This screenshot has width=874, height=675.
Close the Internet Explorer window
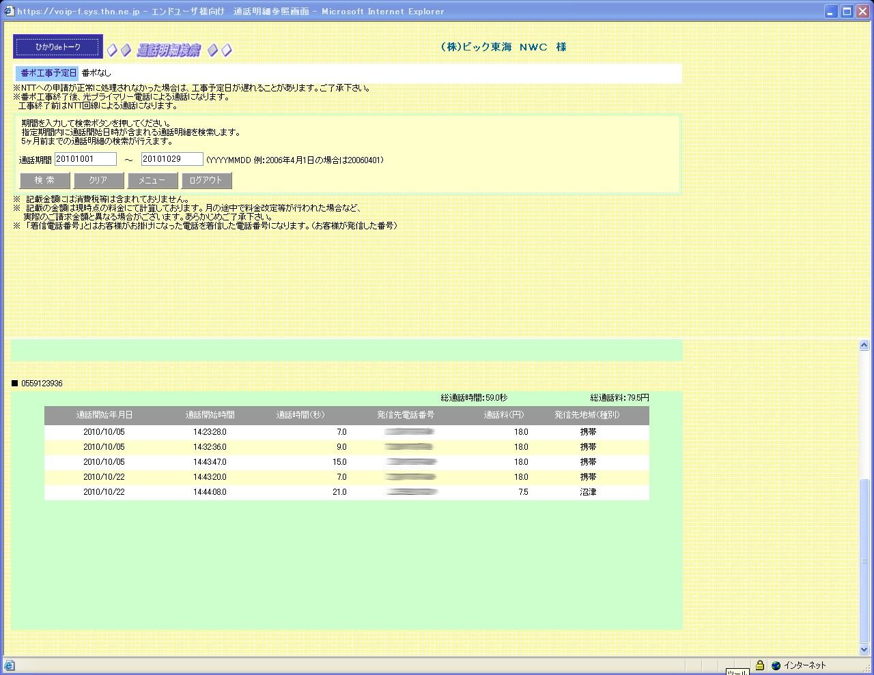coord(862,12)
